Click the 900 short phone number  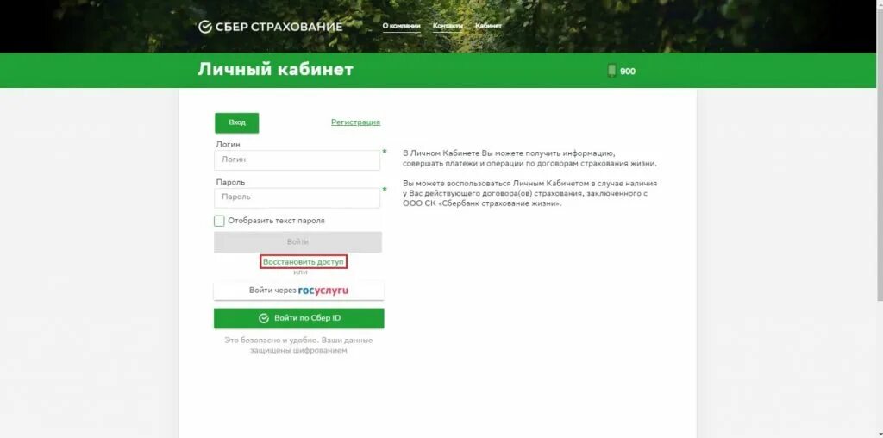628,72
